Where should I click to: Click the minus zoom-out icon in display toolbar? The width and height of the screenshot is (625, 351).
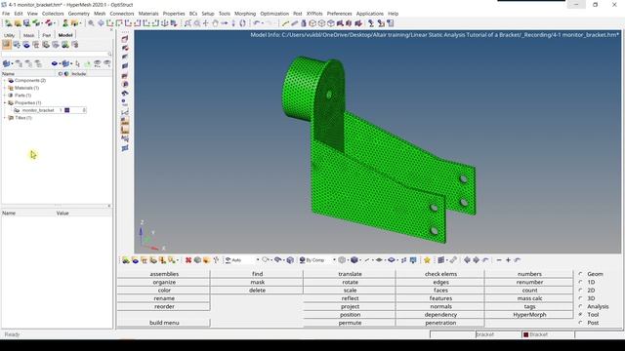[499, 260]
